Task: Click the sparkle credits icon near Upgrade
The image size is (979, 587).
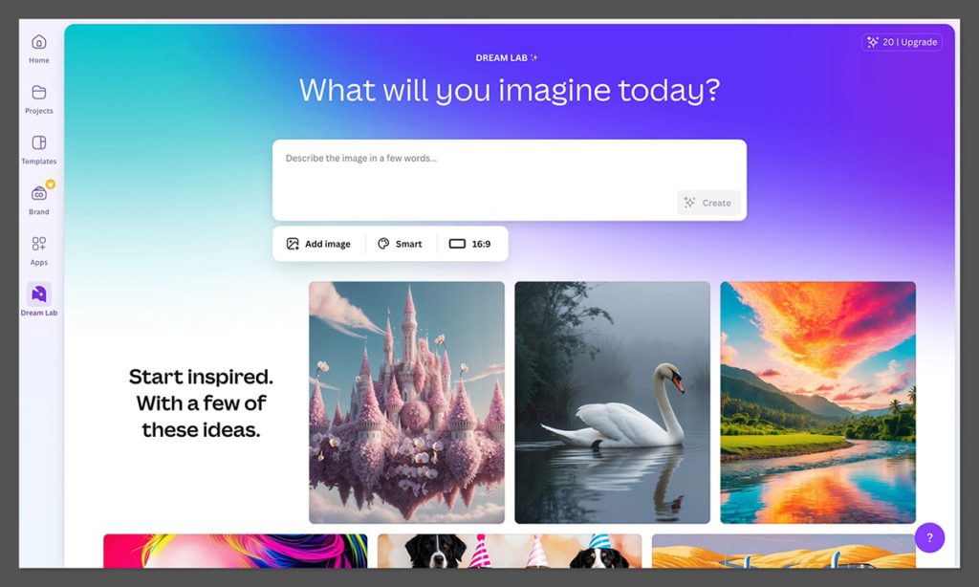Action: point(872,41)
